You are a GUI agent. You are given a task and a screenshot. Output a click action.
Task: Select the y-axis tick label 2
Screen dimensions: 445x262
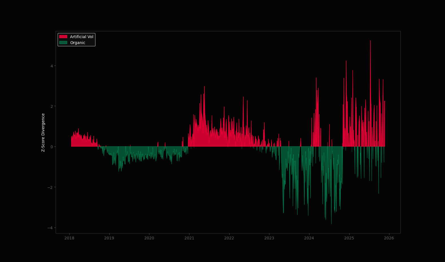click(x=52, y=106)
